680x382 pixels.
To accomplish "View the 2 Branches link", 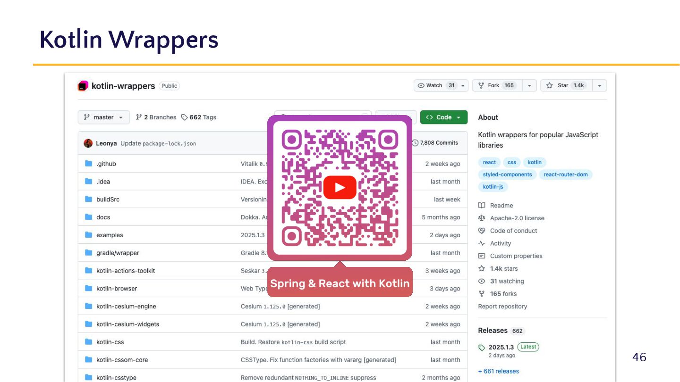I will click(156, 117).
